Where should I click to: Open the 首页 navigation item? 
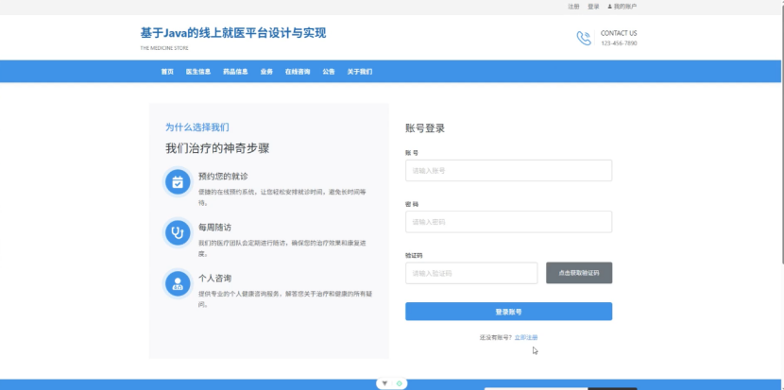(x=167, y=72)
